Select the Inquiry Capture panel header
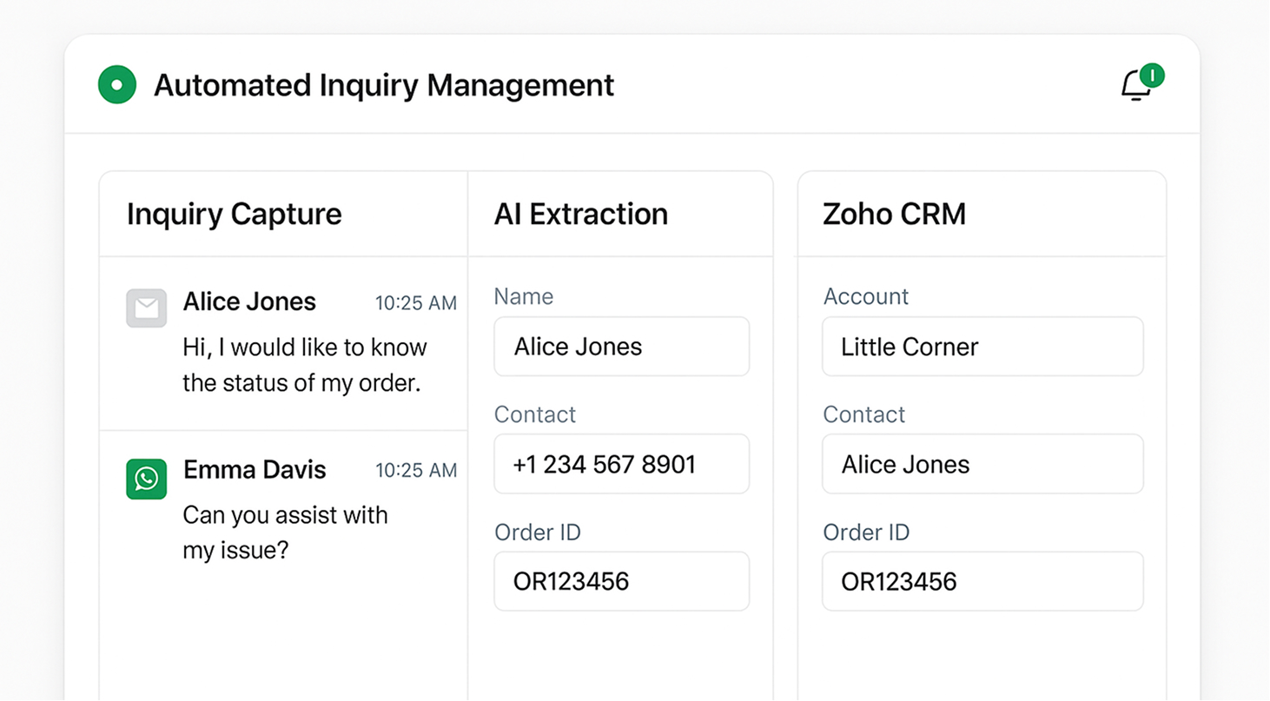Viewport: 1270px width, 701px height. coord(234,214)
